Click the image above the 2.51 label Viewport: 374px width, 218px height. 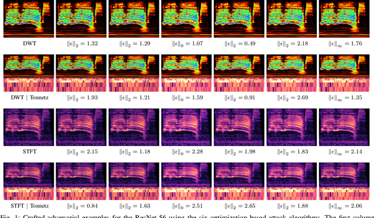pyautogui.click(x=186, y=181)
